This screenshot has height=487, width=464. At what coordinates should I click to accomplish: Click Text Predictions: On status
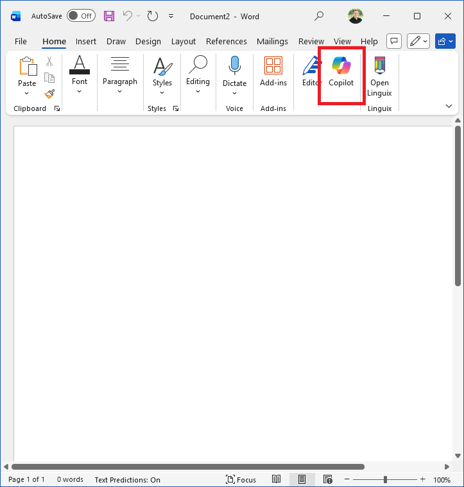(127, 479)
